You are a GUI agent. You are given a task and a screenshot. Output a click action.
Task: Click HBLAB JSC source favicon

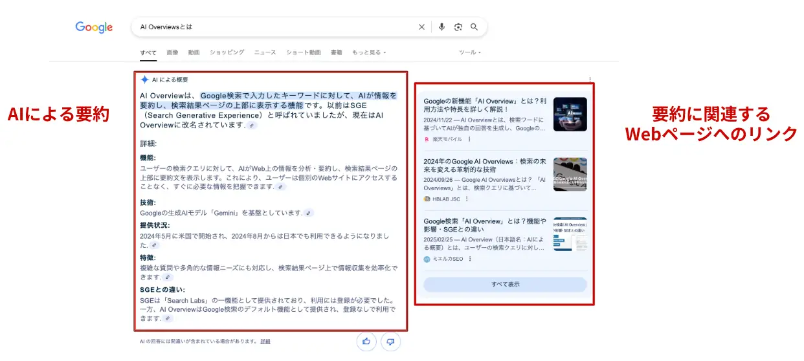coord(427,199)
